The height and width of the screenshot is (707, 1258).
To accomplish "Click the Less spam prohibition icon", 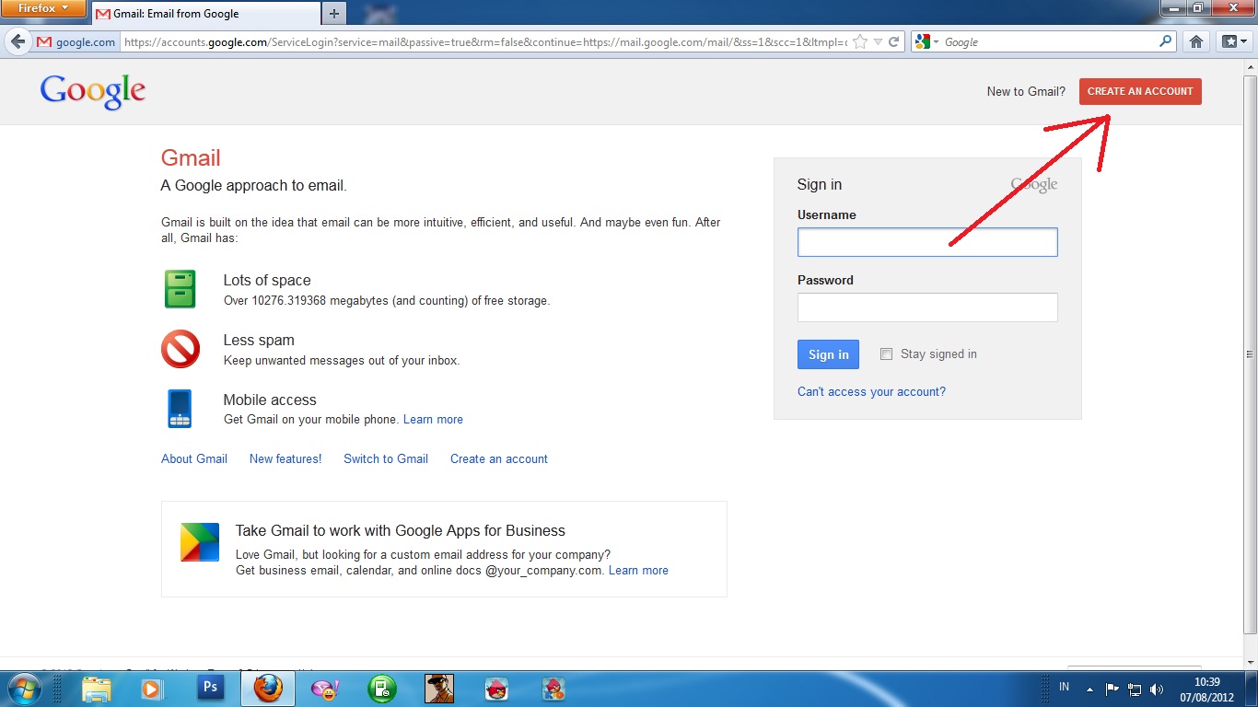I will point(181,350).
